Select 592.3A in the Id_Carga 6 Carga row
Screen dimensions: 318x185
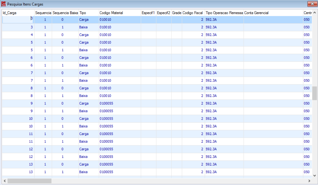click(x=224, y=58)
